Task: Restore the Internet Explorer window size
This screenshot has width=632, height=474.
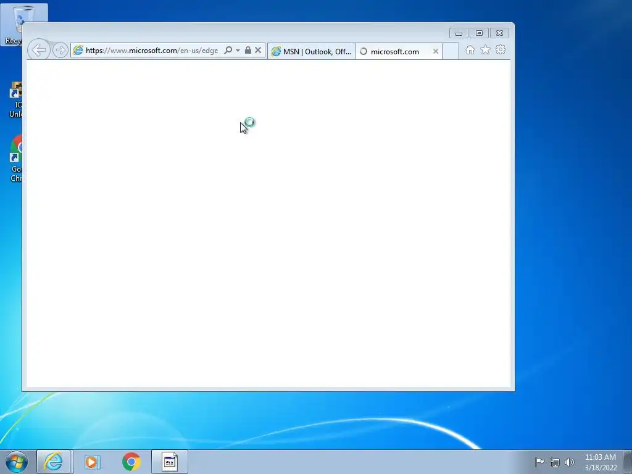Action: [x=479, y=33]
